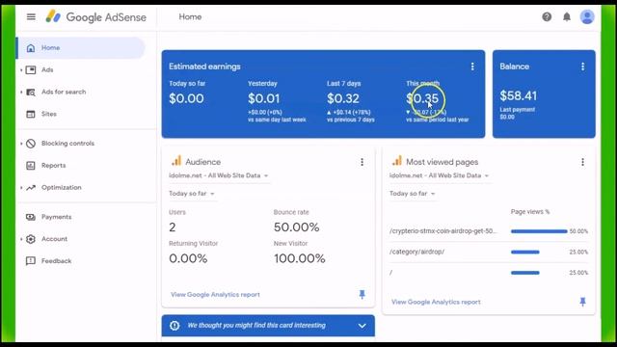Open Audience View Google Analytics report link
This screenshot has width=617, height=347.
pos(215,295)
